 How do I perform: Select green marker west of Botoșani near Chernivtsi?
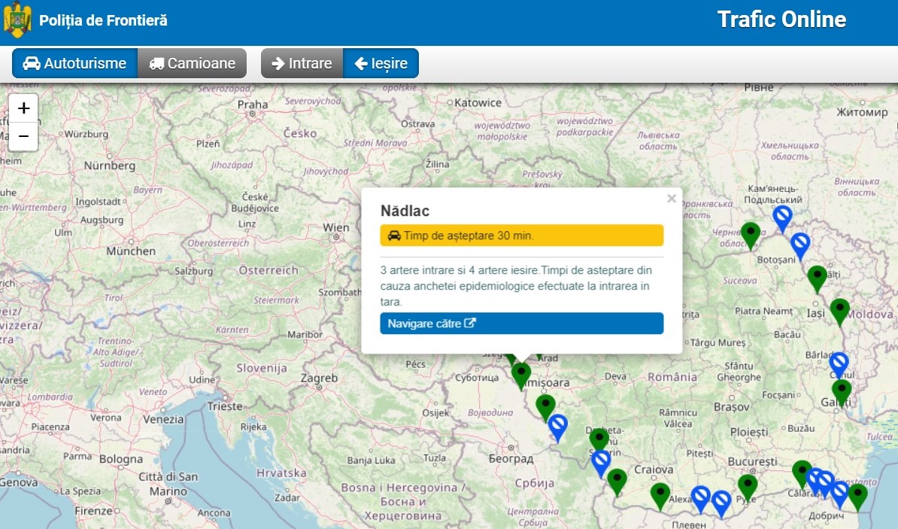750,233
